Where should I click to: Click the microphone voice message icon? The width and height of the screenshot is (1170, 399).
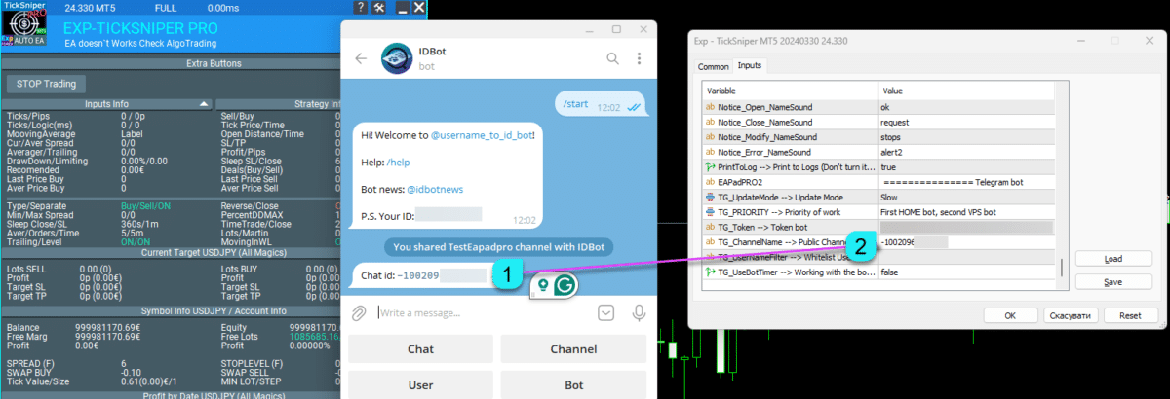point(640,312)
